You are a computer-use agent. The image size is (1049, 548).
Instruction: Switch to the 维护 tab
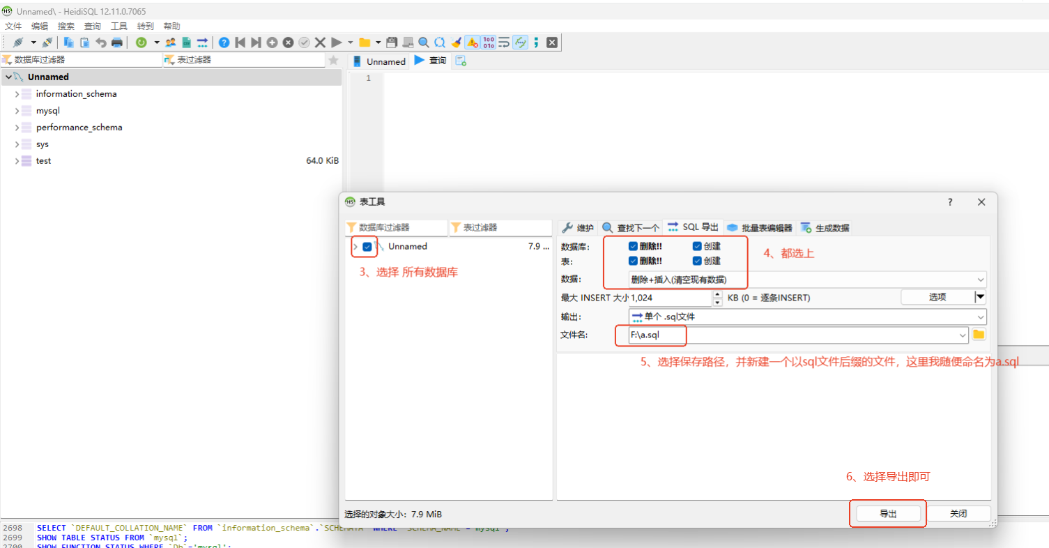[577, 228]
